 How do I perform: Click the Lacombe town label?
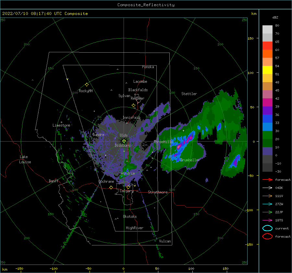tap(140, 81)
